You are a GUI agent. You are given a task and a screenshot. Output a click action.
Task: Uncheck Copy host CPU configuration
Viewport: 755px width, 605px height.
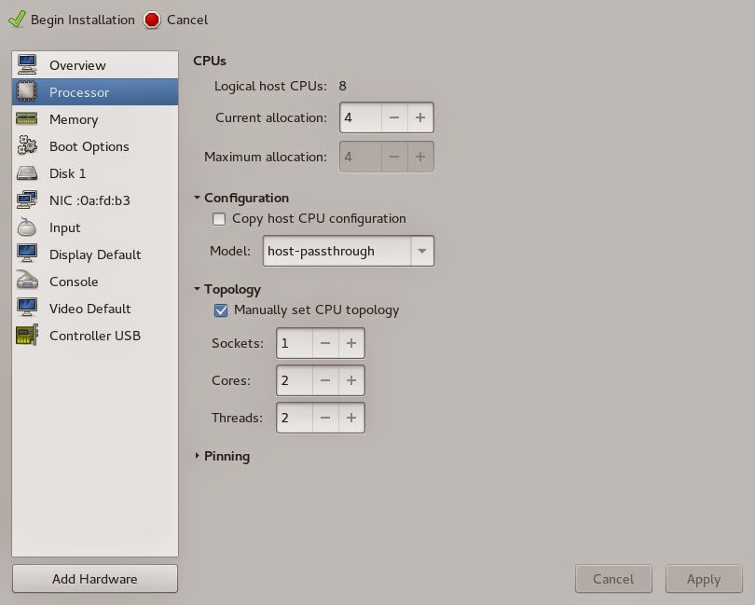click(218, 219)
